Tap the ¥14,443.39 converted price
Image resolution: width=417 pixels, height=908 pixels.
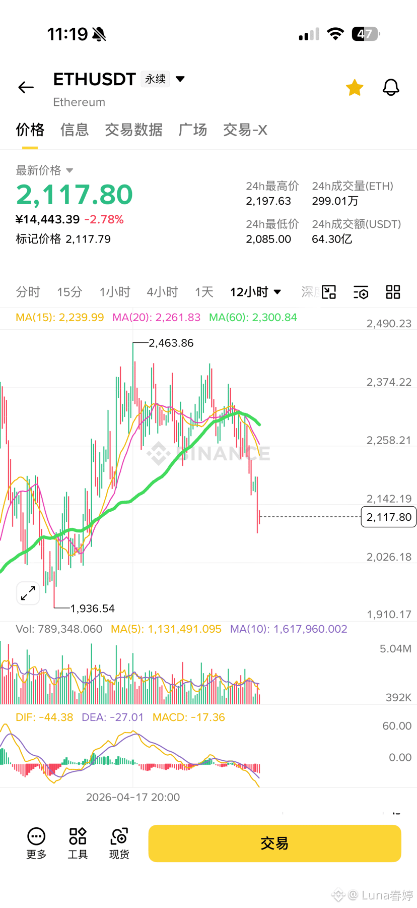[48, 220]
